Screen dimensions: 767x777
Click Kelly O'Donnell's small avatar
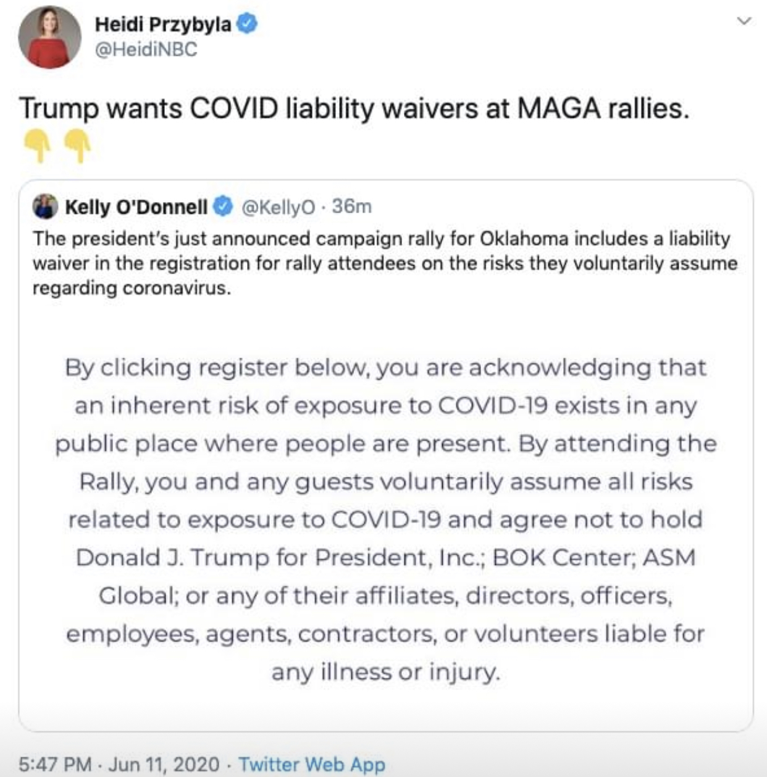click(45, 206)
